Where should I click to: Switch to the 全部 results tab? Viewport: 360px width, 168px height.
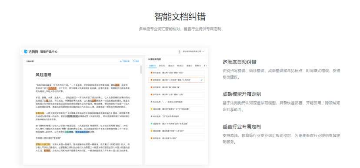[153, 66]
